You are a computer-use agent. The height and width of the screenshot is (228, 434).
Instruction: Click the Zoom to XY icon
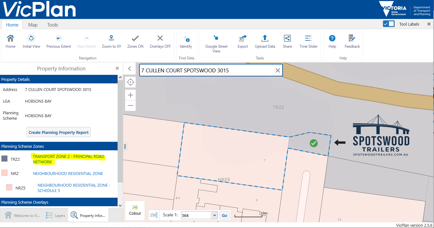tap(111, 39)
